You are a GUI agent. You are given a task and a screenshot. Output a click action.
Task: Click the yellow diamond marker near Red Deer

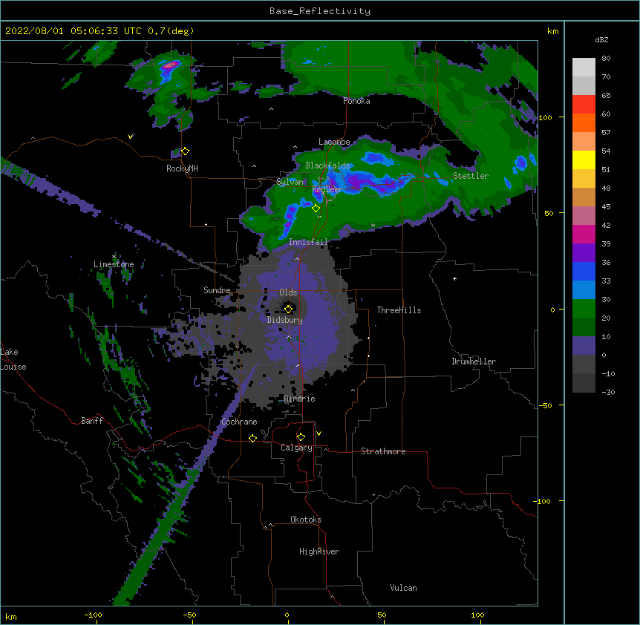click(x=316, y=208)
